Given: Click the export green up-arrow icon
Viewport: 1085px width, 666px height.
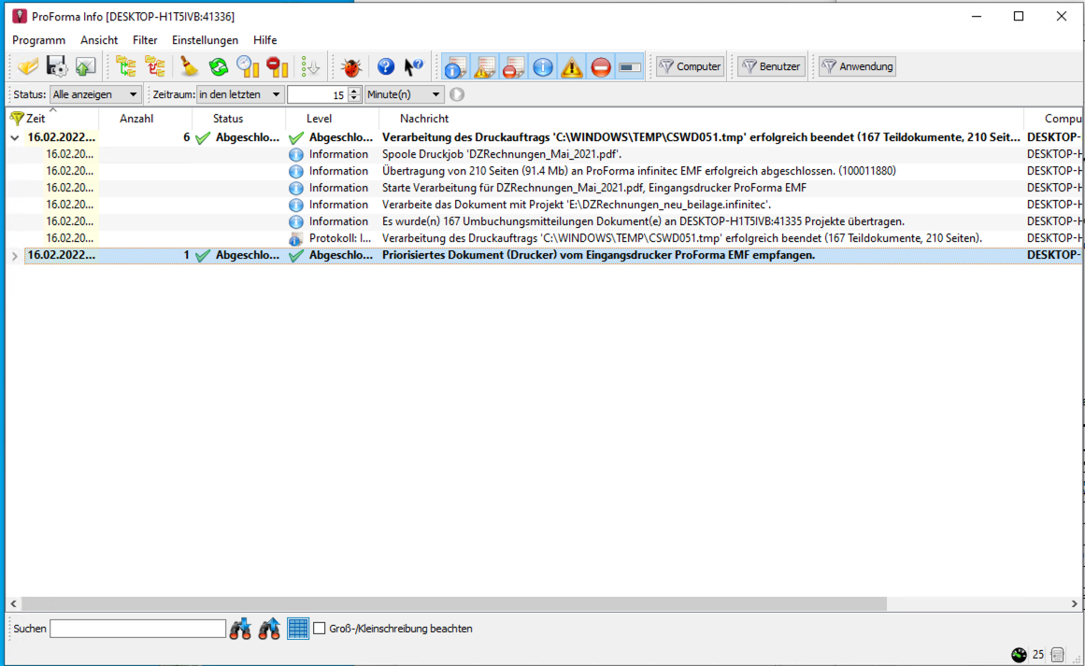Looking at the screenshot, I should (x=85, y=66).
